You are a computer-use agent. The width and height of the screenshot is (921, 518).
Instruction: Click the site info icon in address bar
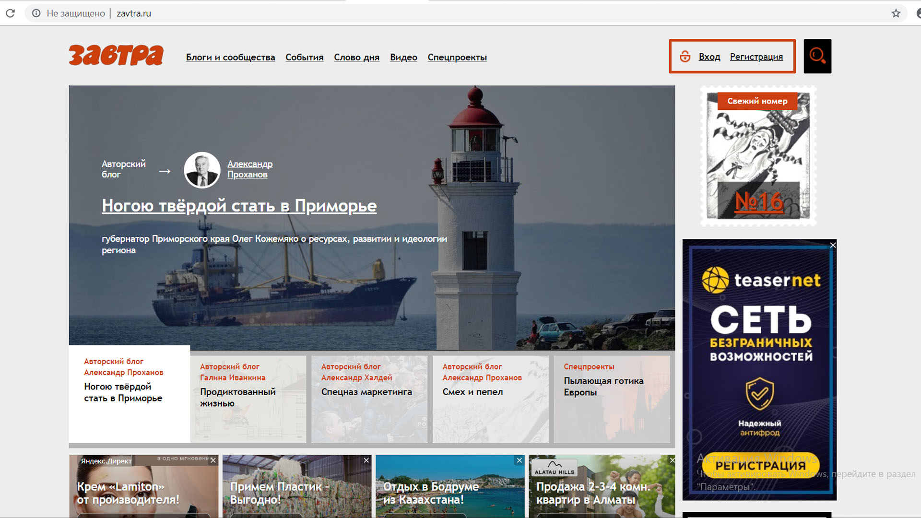(x=36, y=13)
